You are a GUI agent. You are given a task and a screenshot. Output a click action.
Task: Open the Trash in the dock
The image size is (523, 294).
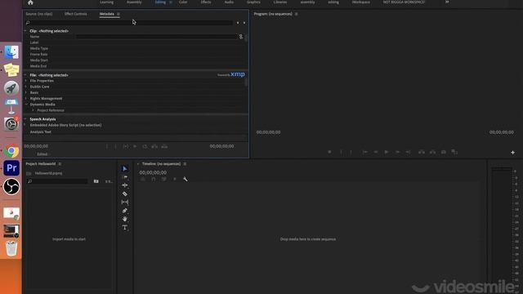[x=11, y=248]
